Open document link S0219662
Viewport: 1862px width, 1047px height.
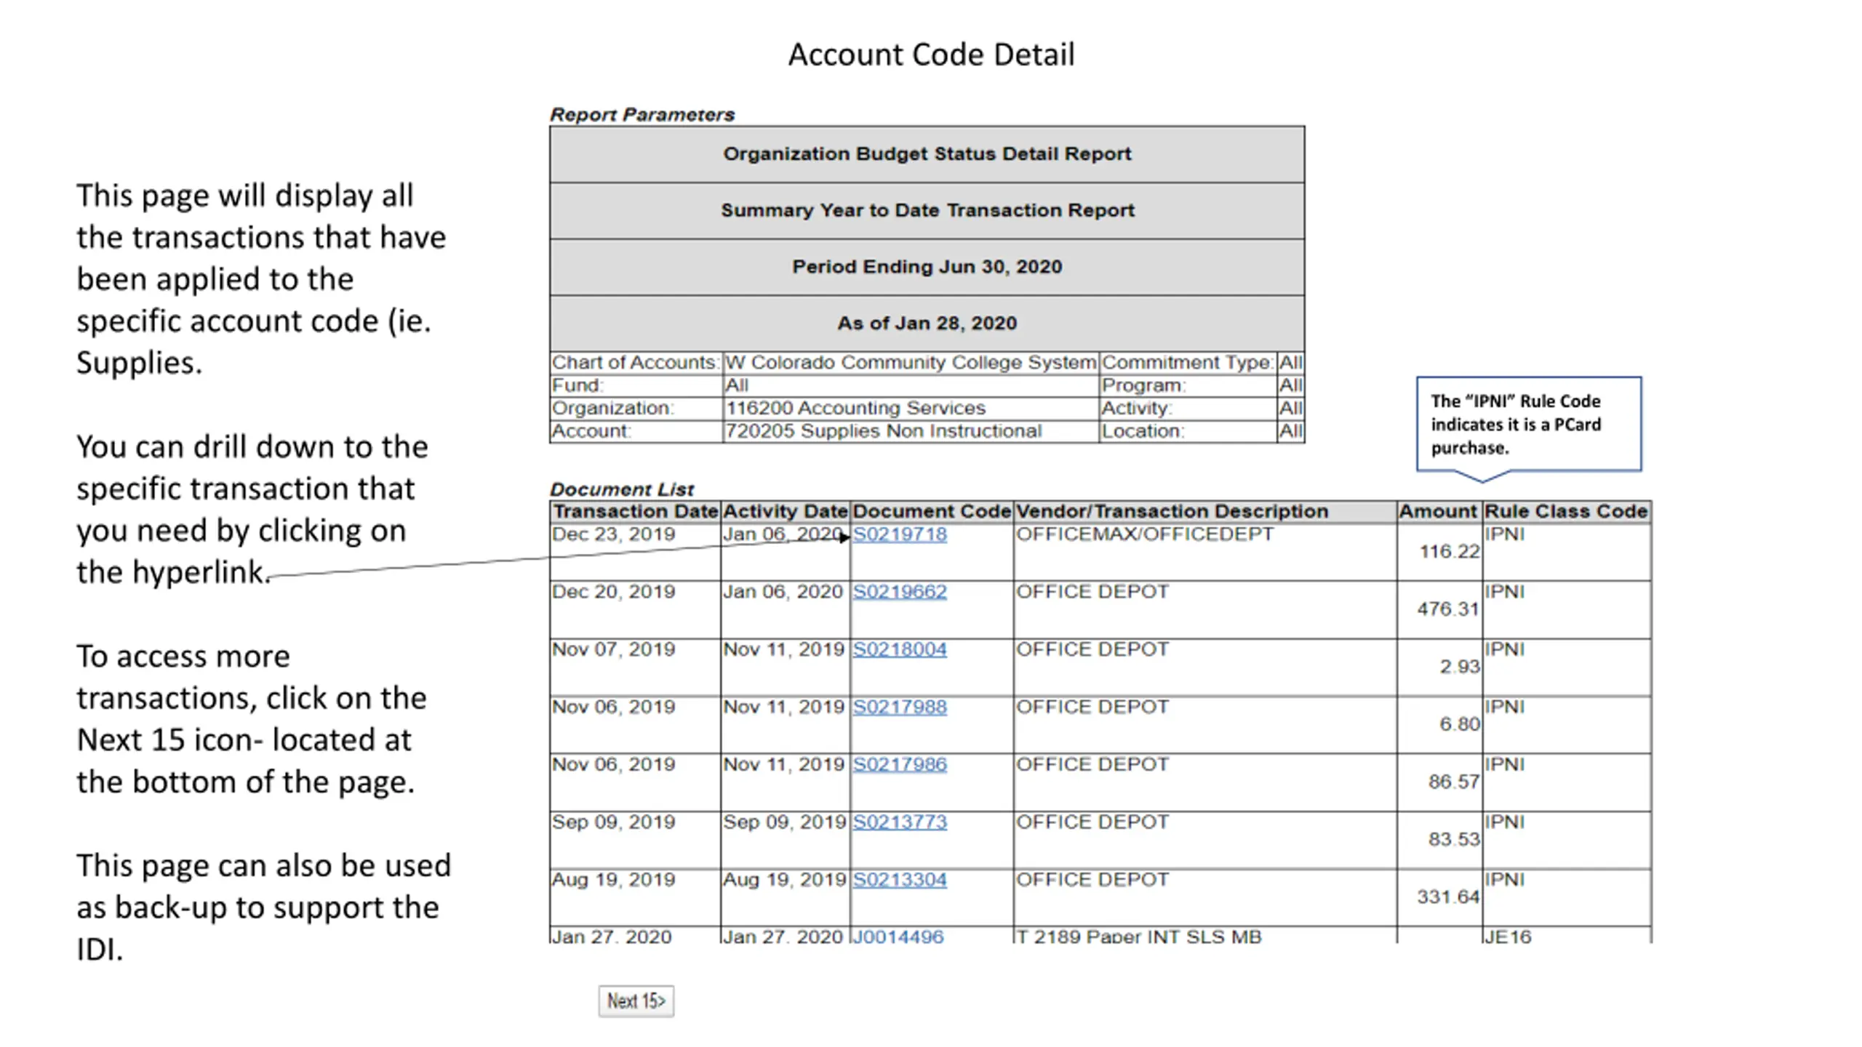(899, 592)
